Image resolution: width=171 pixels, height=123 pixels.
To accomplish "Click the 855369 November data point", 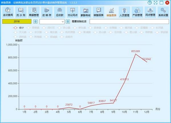I will [136, 54].
